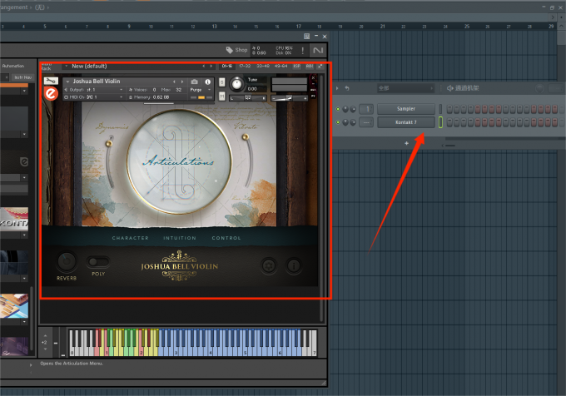Switch to the CHARACTER tab
Image resolution: width=566 pixels, height=396 pixels.
pos(130,238)
